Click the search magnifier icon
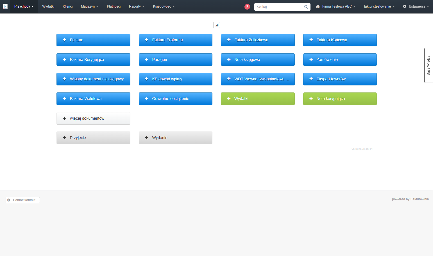The image size is (433, 256). coord(306,7)
